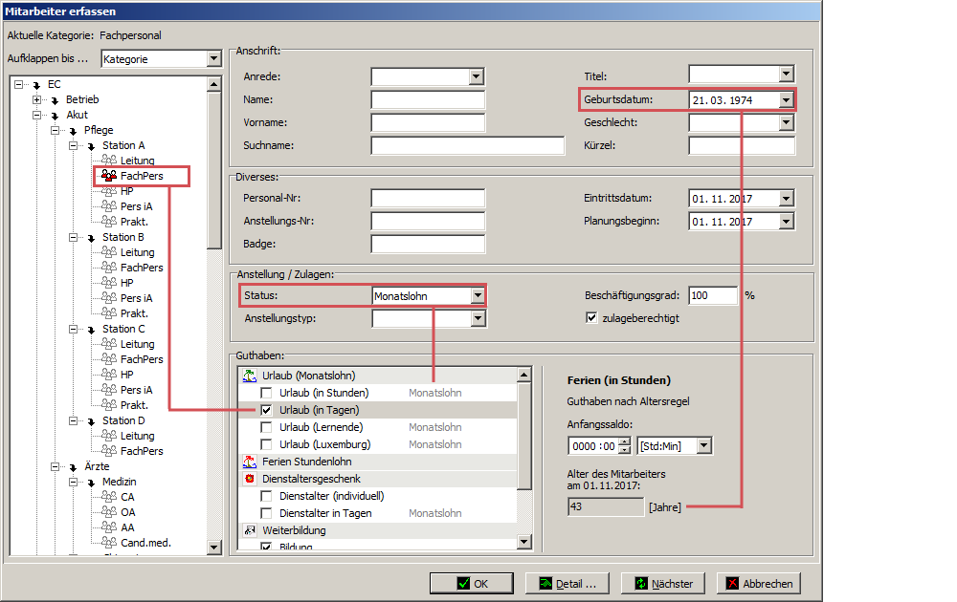Click the Name input field
Screen dimensions: 957x602
pos(428,99)
